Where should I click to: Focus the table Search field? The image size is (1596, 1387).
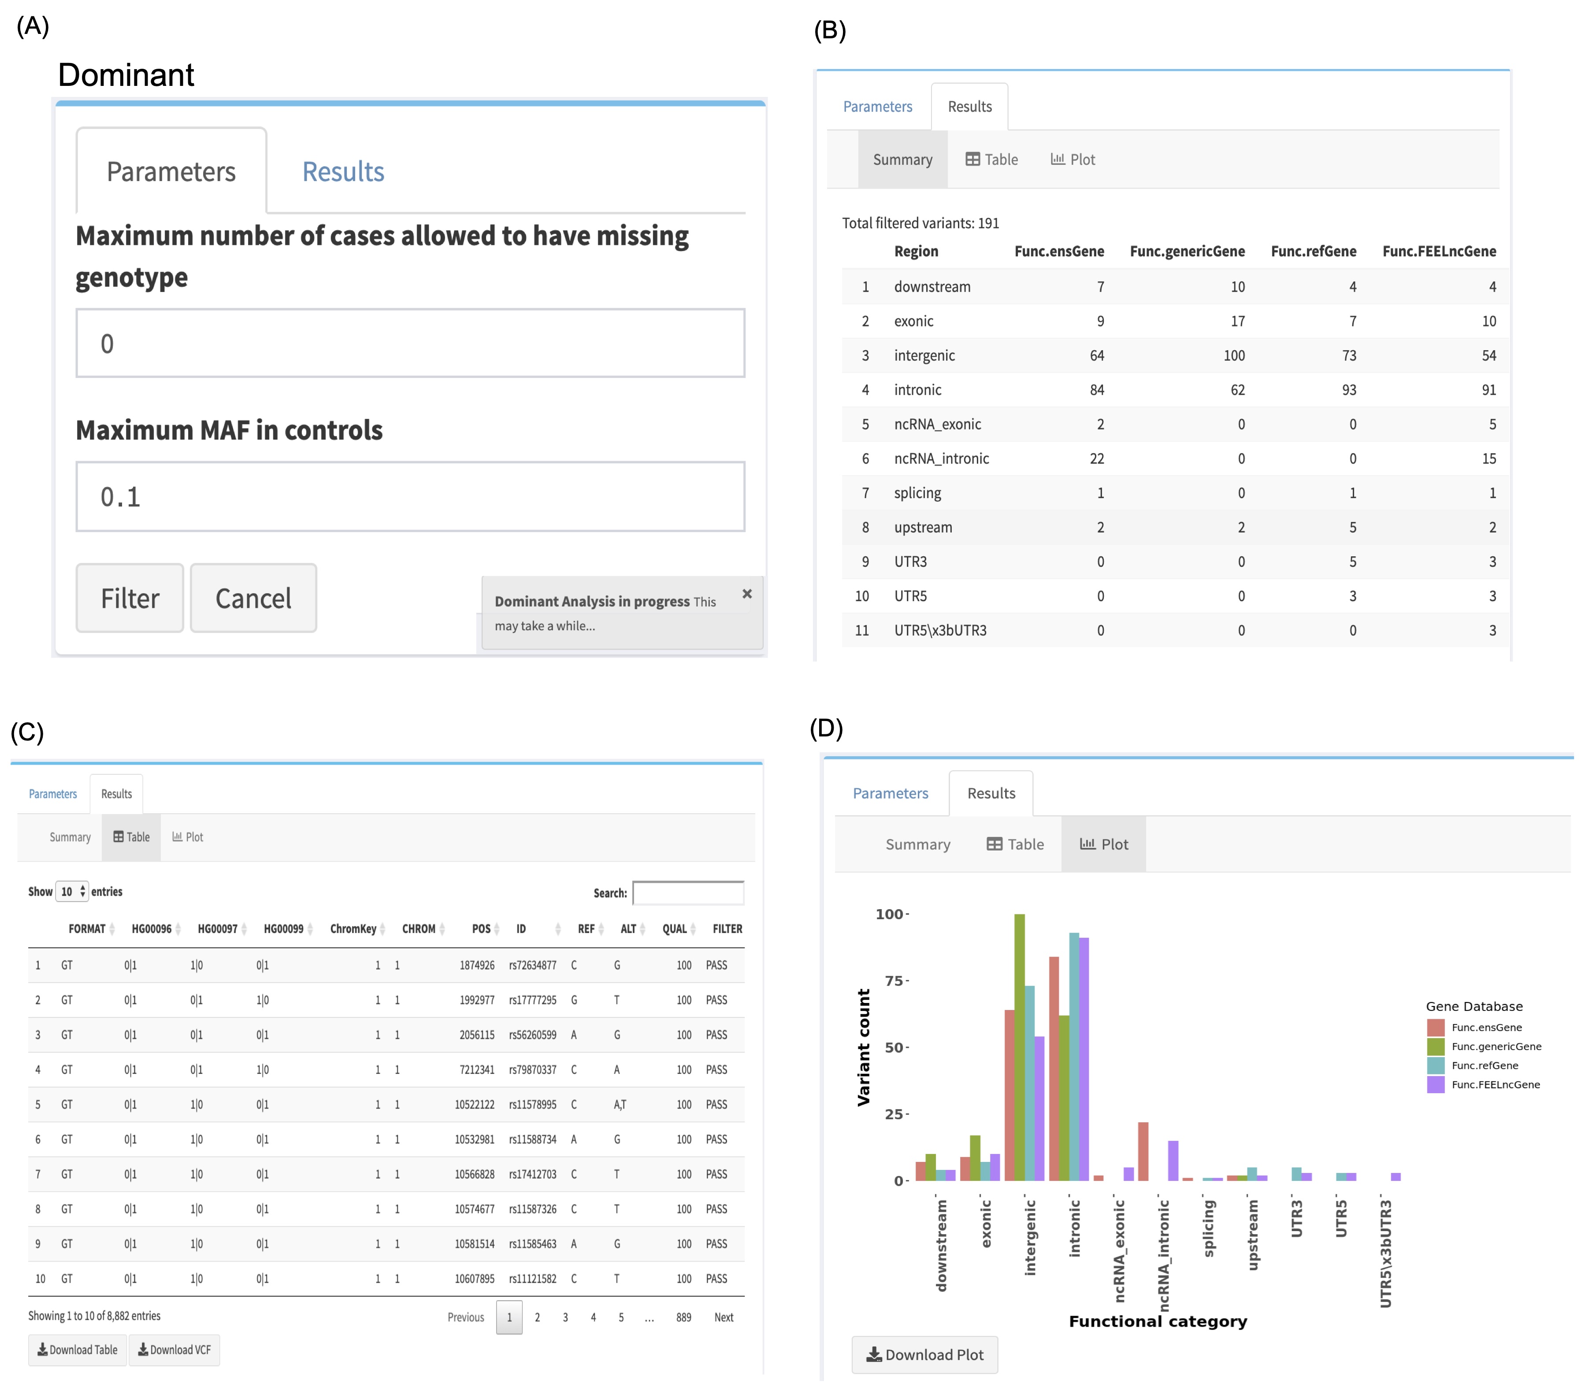(688, 892)
